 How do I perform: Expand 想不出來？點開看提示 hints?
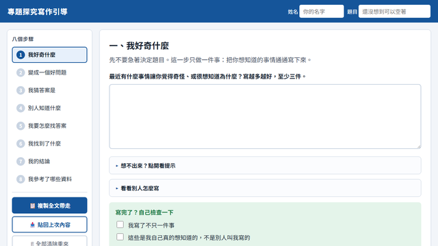[x=265, y=165]
